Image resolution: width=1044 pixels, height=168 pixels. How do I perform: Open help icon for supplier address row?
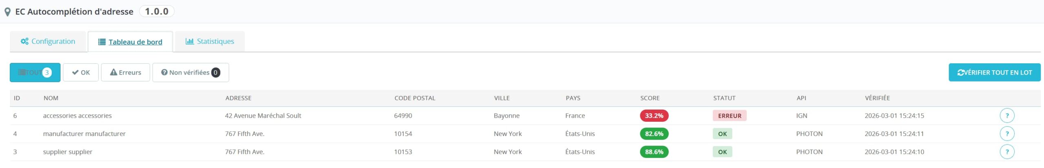tap(1007, 152)
